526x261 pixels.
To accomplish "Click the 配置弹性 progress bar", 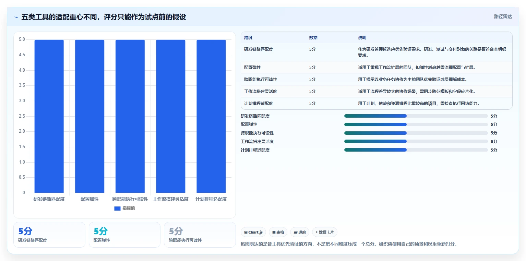I will point(416,124).
